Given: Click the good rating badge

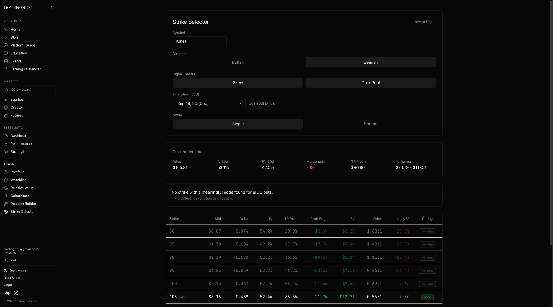Looking at the screenshot, I should 427,297.
